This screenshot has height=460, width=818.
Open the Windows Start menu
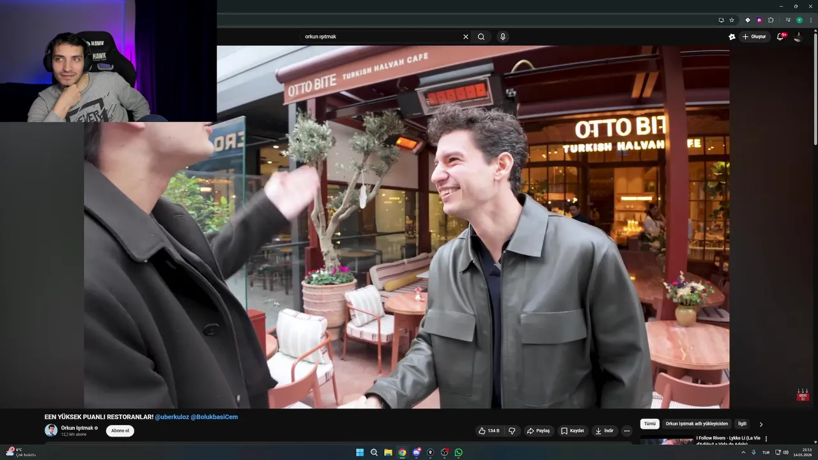tap(360, 452)
